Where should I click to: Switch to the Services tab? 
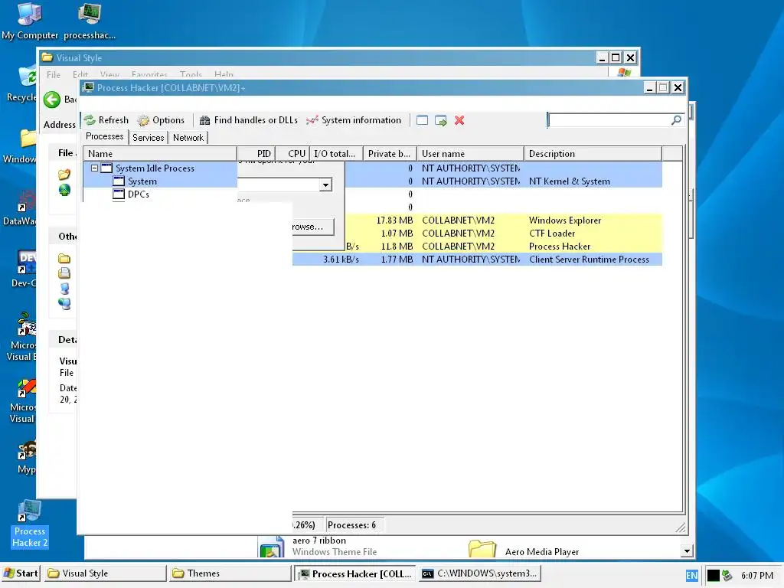tap(148, 138)
